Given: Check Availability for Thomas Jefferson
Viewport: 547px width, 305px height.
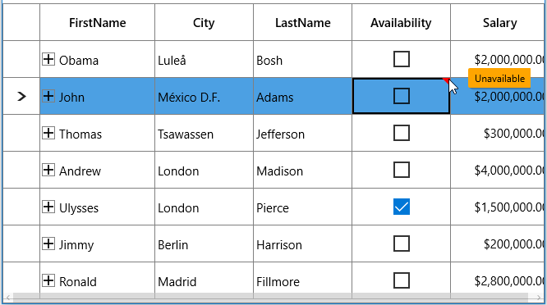Looking at the screenshot, I should pyautogui.click(x=401, y=133).
